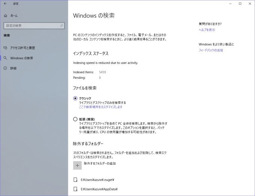Select the Windows の検索 magnifier icon
This screenshot has width=255, height=196.
tap(5, 58)
